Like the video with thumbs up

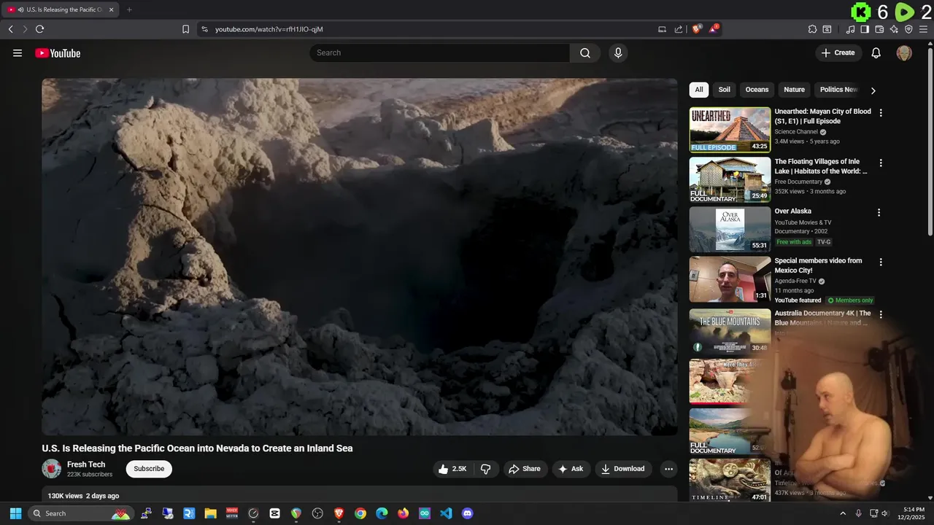pos(452,469)
